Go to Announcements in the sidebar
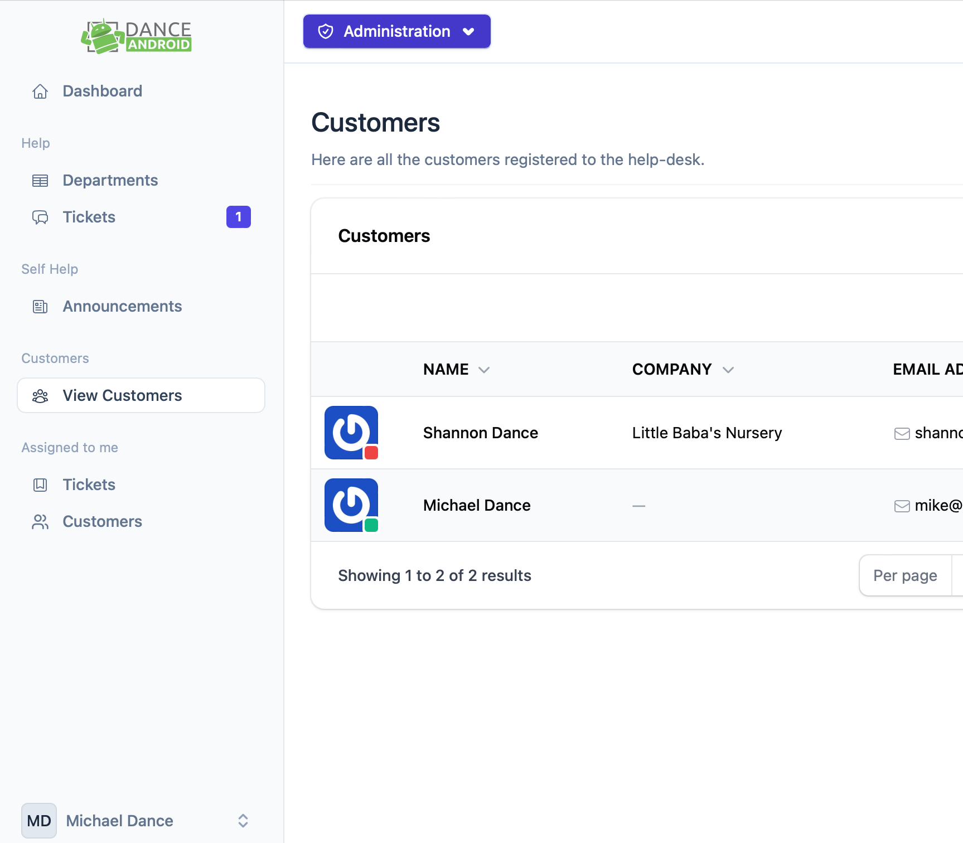This screenshot has width=963, height=843. click(x=122, y=307)
